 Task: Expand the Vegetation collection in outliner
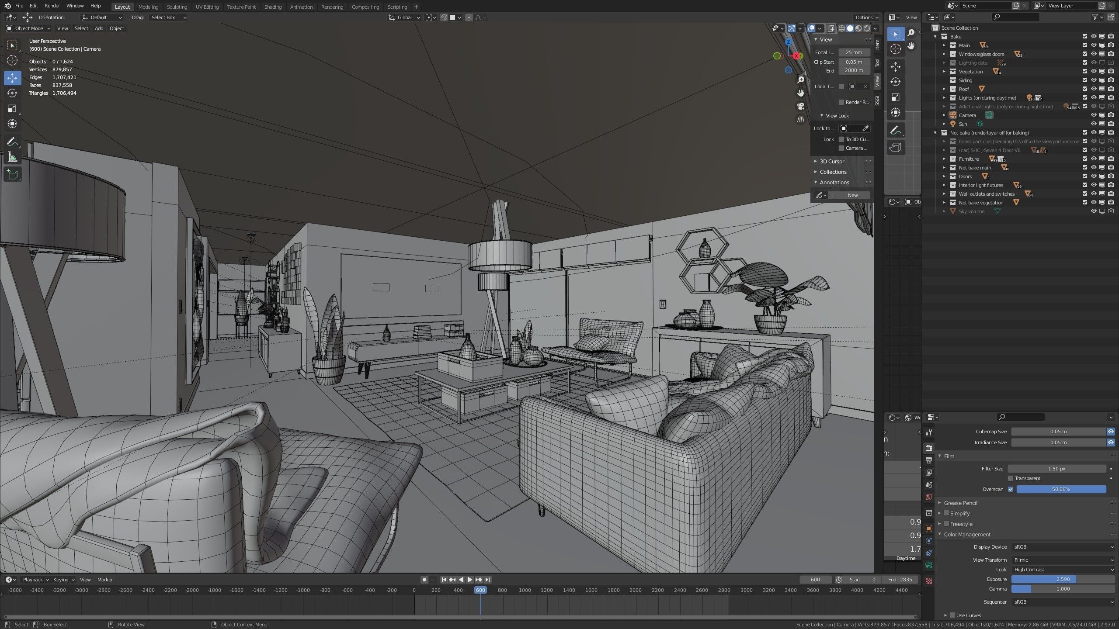click(x=944, y=72)
